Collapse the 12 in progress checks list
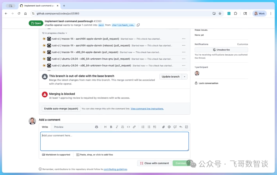277x175 pixels. coord(54,33)
